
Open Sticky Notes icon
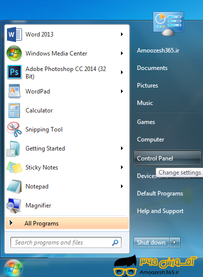pyautogui.click(x=14, y=167)
